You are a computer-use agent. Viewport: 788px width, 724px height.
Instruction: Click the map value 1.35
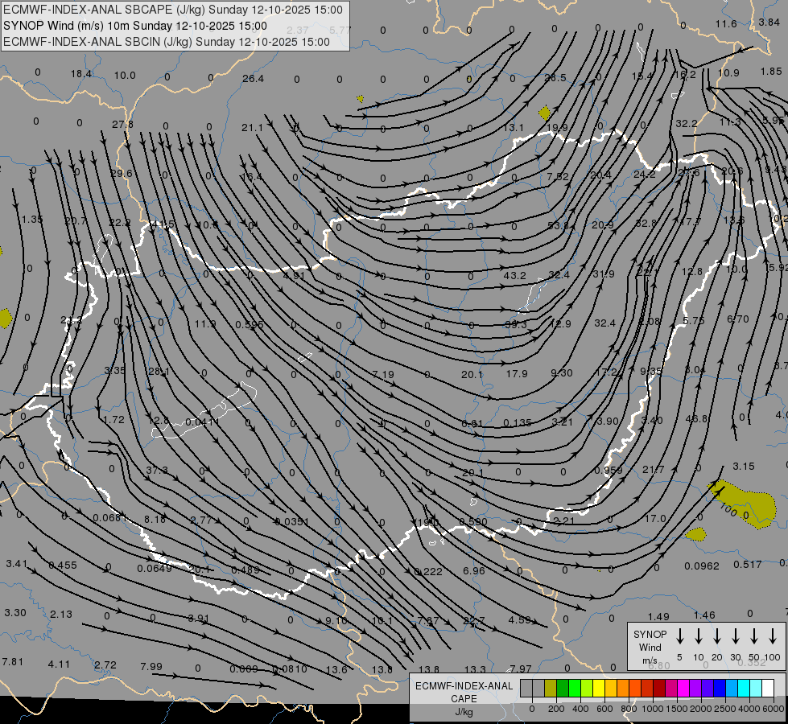click(x=32, y=219)
